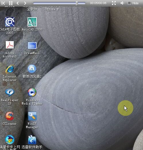Pause the video playback
This screenshot has height=150, width=143.
point(11,3)
